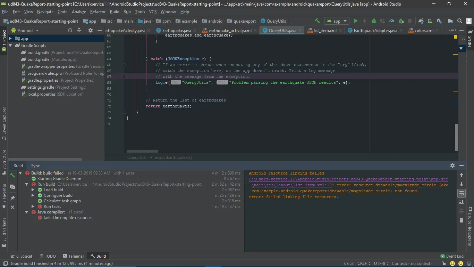The image size is (474, 267).
Task: Open the AVD Manager icon
Action: pyautogui.click(x=430, y=21)
